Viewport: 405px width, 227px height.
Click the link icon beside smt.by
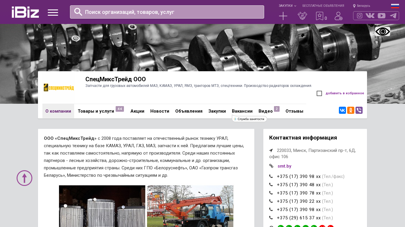click(271, 166)
